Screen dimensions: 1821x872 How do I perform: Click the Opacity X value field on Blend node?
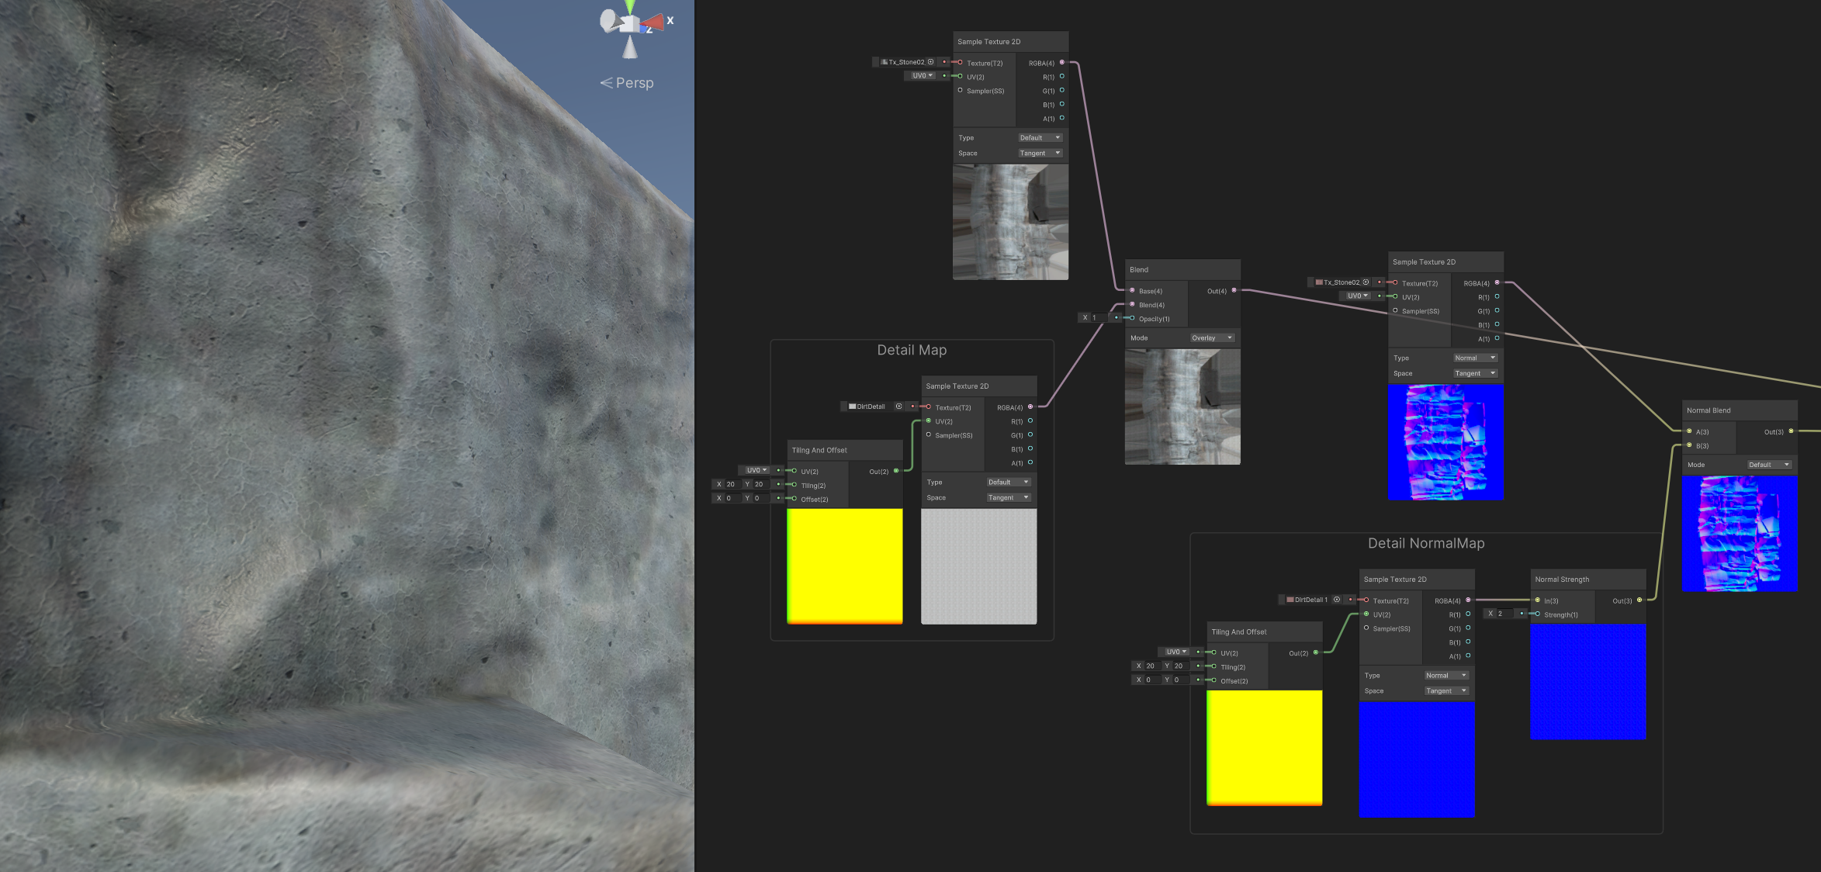(1098, 317)
